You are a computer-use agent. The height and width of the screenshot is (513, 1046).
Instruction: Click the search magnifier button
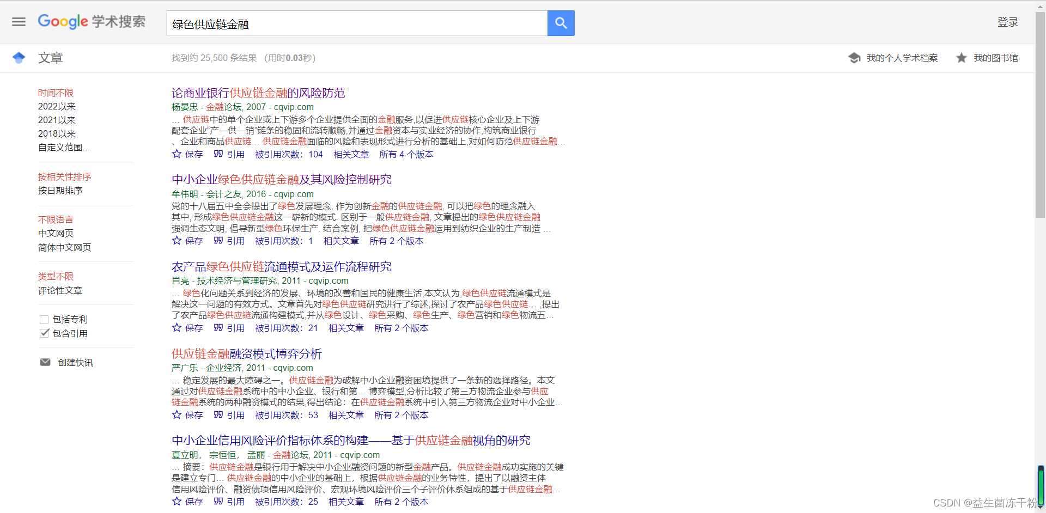pos(561,23)
